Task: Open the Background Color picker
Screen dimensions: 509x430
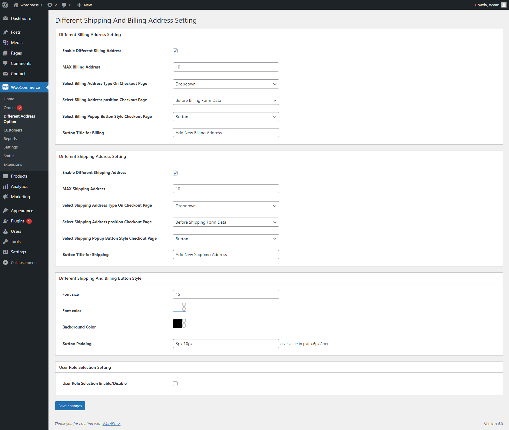Action: click(x=179, y=324)
